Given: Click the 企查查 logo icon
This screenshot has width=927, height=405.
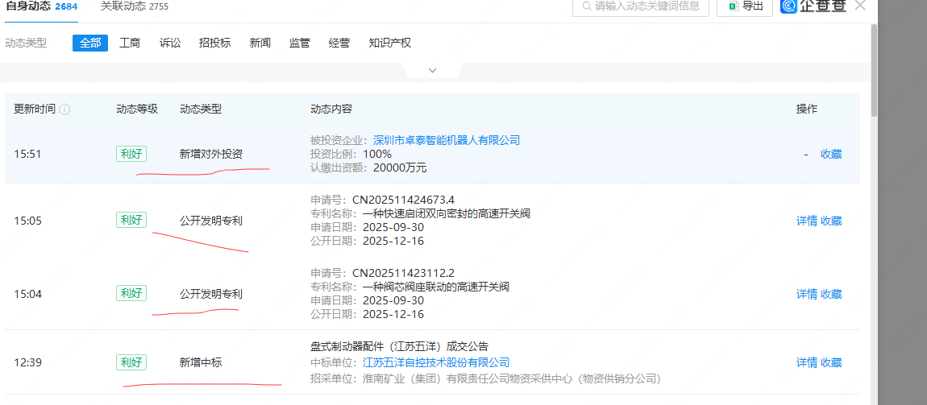Looking at the screenshot, I should (x=788, y=6).
